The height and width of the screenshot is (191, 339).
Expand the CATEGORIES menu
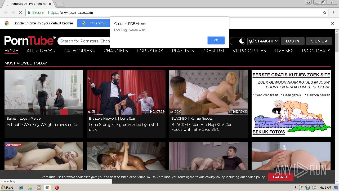click(80, 51)
